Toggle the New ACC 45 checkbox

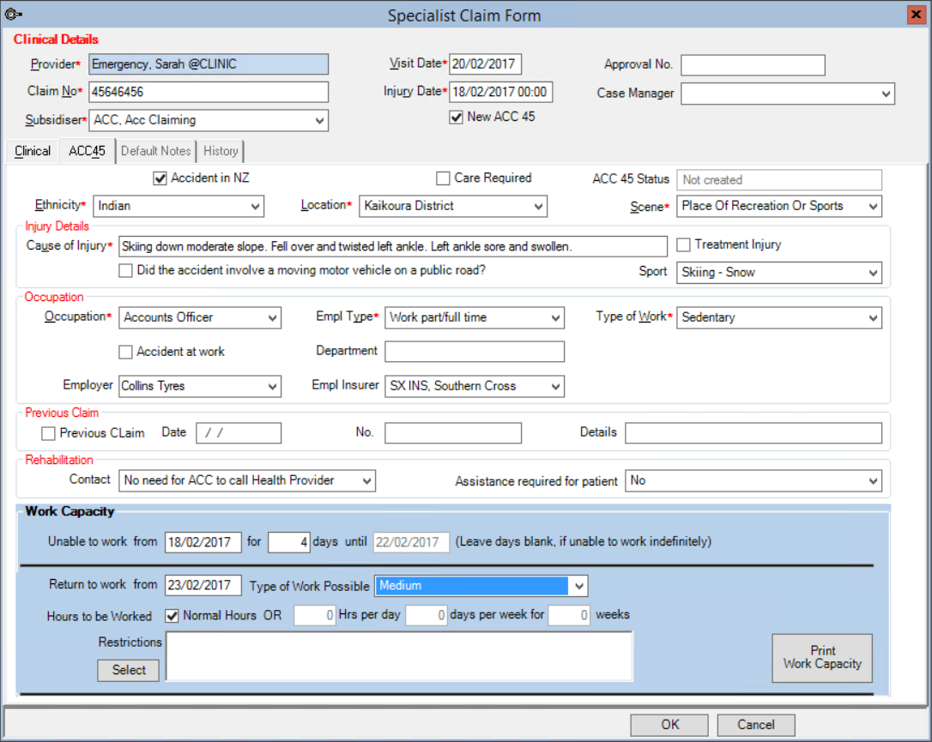coord(456,117)
